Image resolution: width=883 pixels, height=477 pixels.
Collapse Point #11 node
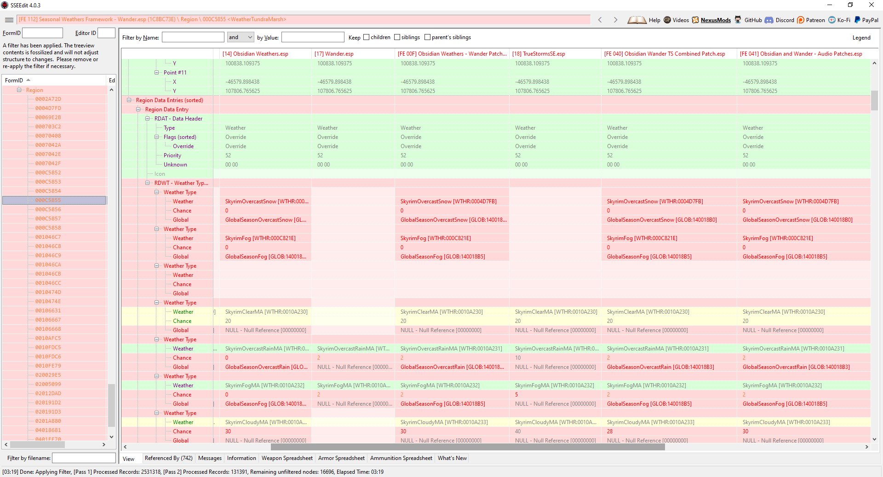pos(157,73)
